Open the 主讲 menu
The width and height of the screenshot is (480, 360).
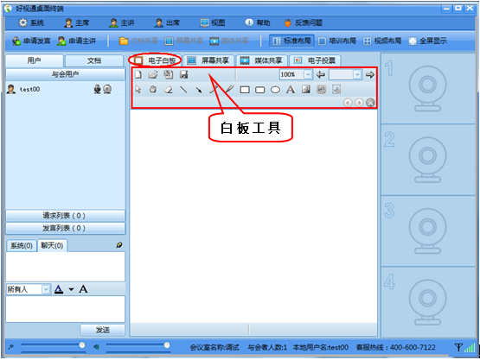click(x=122, y=22)
